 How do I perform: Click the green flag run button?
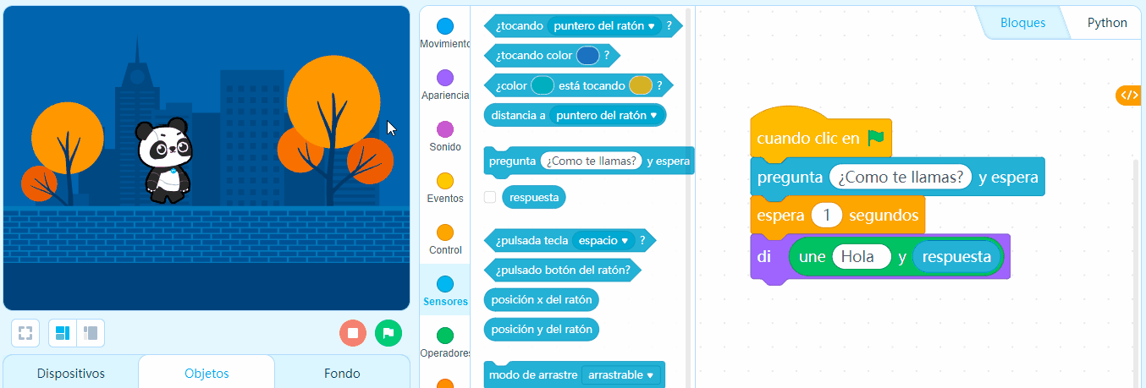click(388, 333)
